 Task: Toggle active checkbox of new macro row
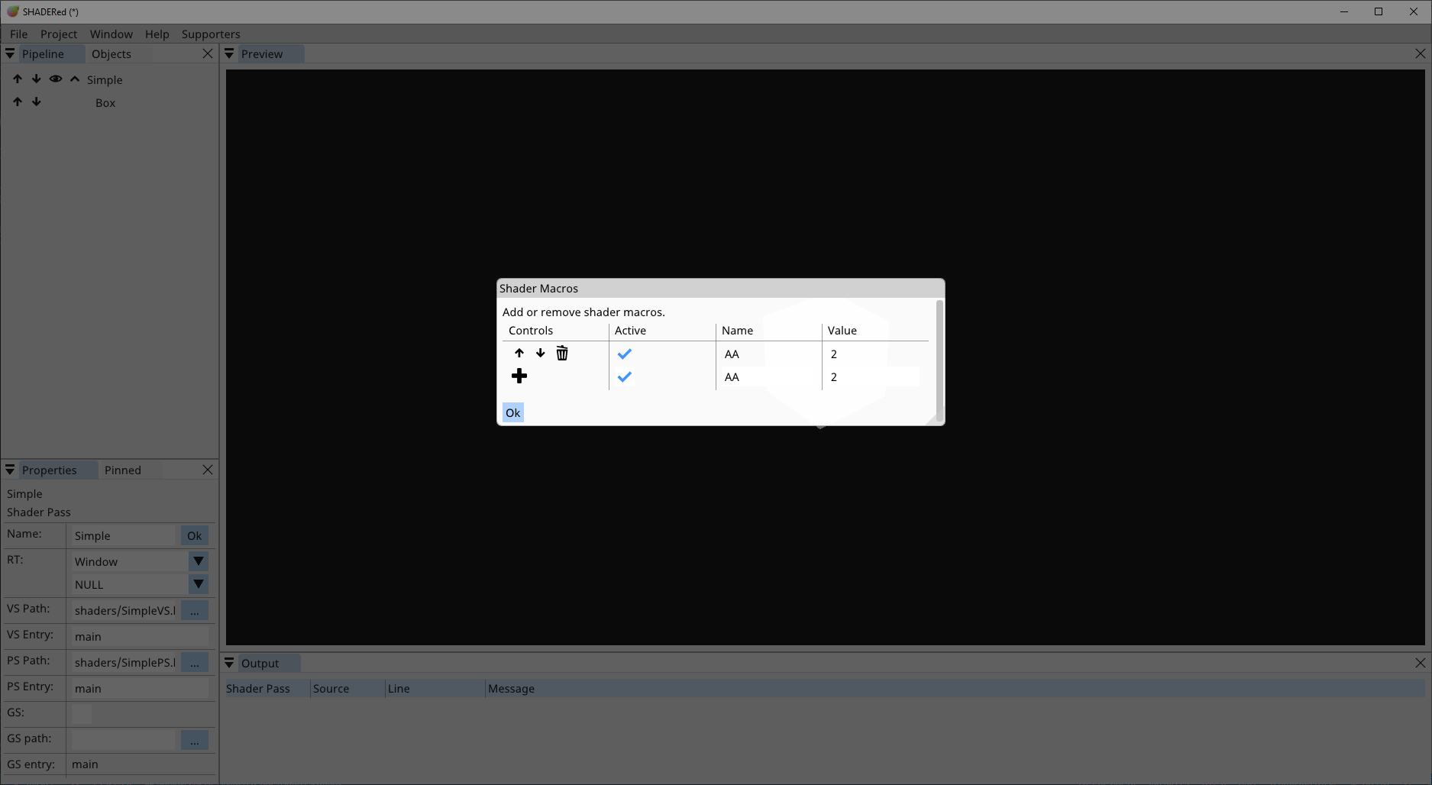(625, 376)
